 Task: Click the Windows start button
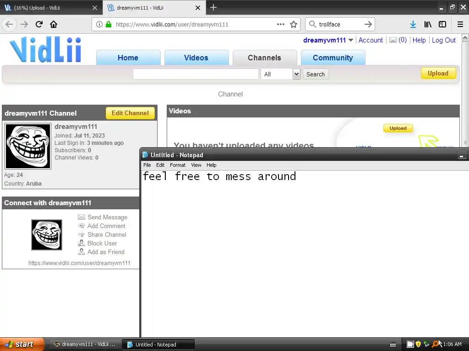click(x=22, y=344)
